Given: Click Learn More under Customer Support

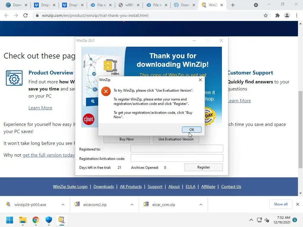Looking at the screenshot, I should 239,101.
